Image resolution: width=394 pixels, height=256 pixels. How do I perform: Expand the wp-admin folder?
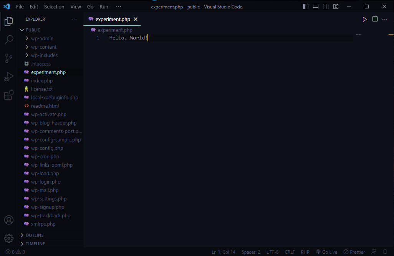tap(51, 38)
